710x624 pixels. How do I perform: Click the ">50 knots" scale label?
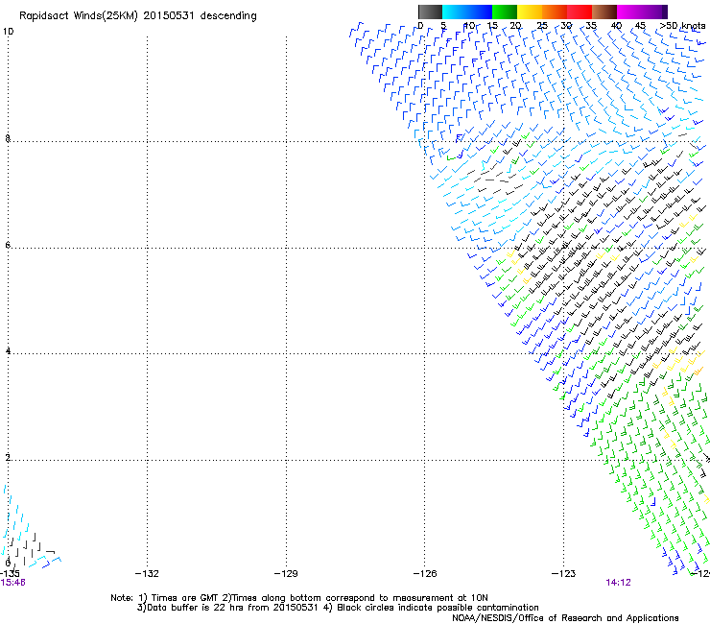[682, 26]
